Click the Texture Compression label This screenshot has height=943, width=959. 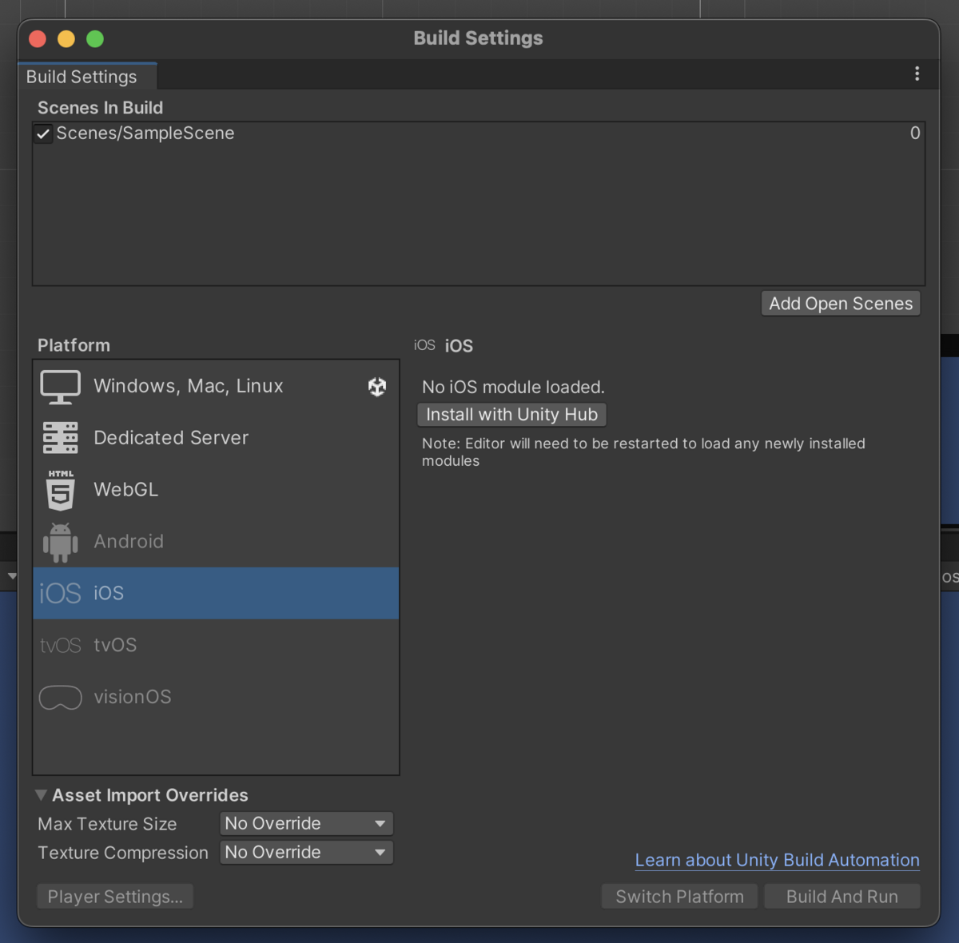[x=123, y=853]
